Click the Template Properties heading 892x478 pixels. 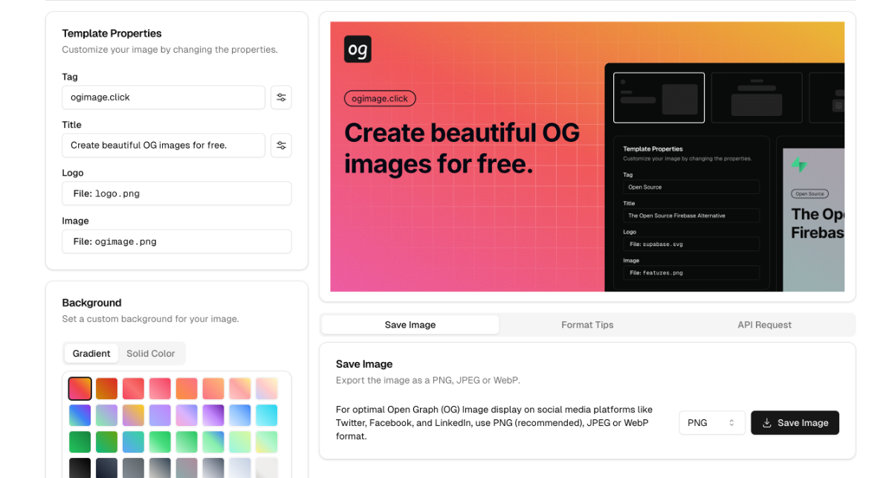click(x=111, y=33)
